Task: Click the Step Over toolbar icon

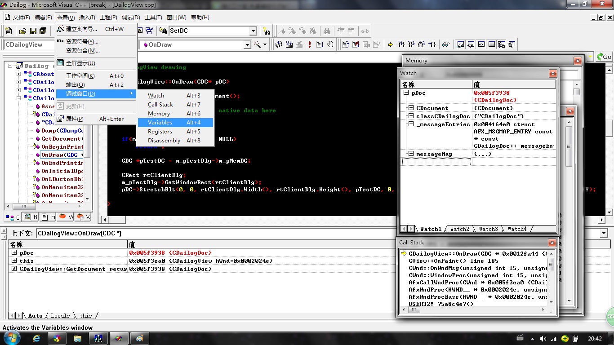Action: tap(411, 44)
